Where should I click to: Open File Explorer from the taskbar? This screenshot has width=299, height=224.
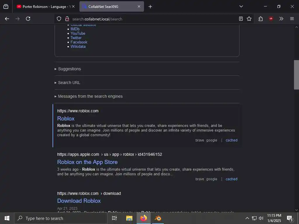(129, 218)
